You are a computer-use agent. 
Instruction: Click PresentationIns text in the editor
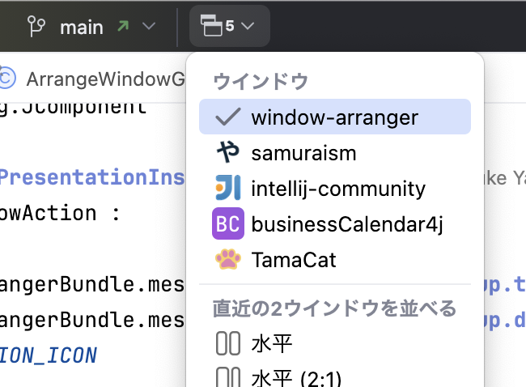[92, 176]
